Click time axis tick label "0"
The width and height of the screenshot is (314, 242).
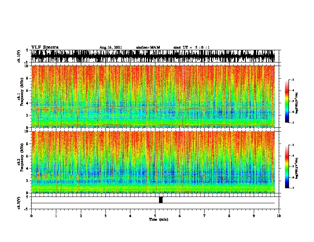[x=31, y=216]
